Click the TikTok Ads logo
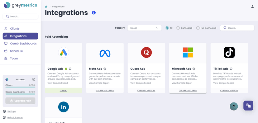The image size is (258, 123). click(229, 52)
